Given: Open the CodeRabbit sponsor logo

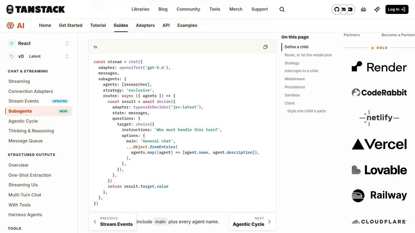Looking at the screenshot, I should (x=379, y=93).
